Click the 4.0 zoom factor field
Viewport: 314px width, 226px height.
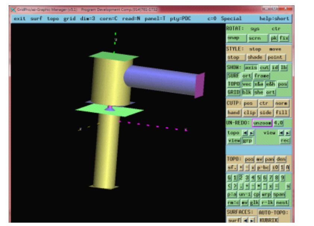[x=279, y=123]
